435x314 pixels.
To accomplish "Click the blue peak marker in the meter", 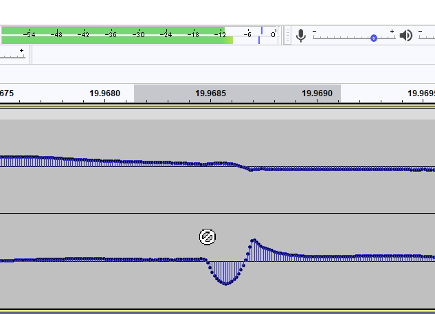I will pyautogui.click(x=261, y=31).
